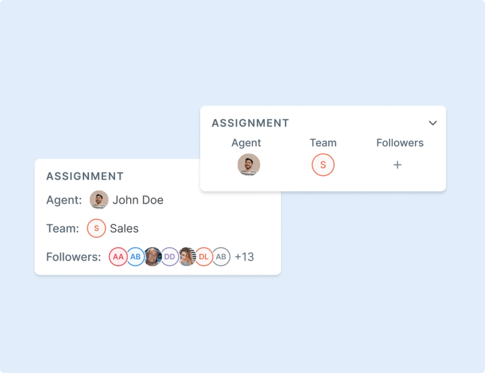Click the elderly man follower photo
The height and width of the screenshot is (373, 485).
[153, 257]
